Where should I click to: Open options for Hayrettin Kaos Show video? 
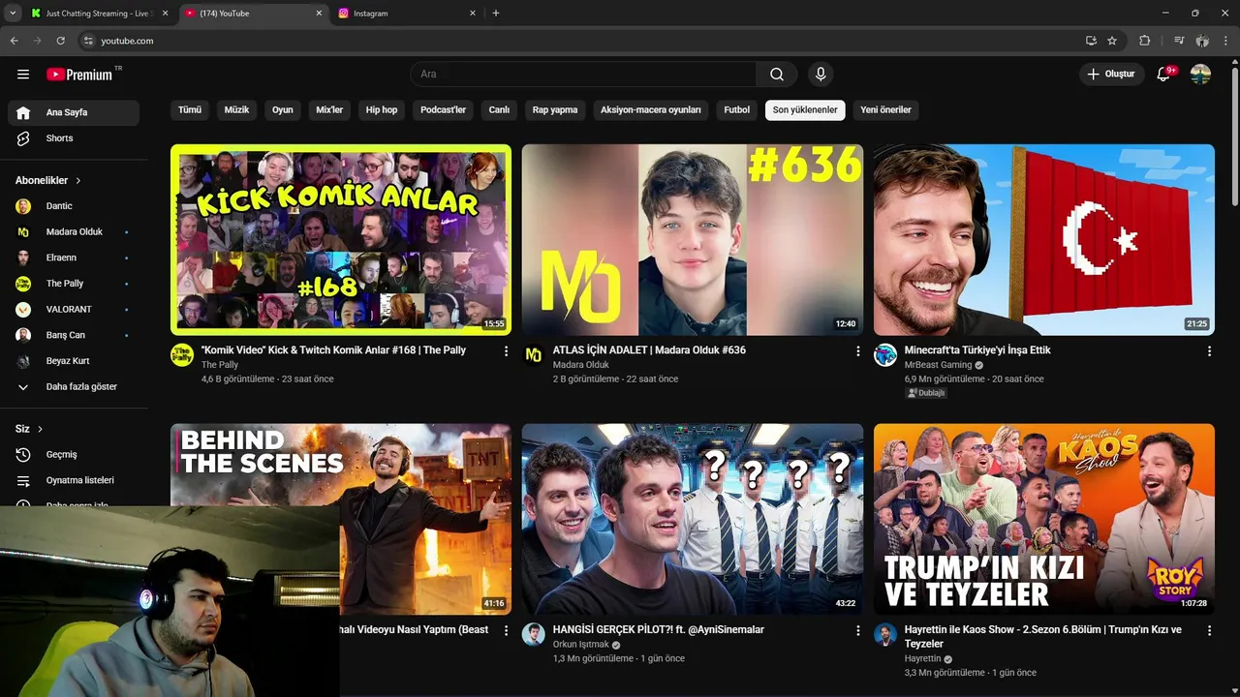(x=1209, y=630)
